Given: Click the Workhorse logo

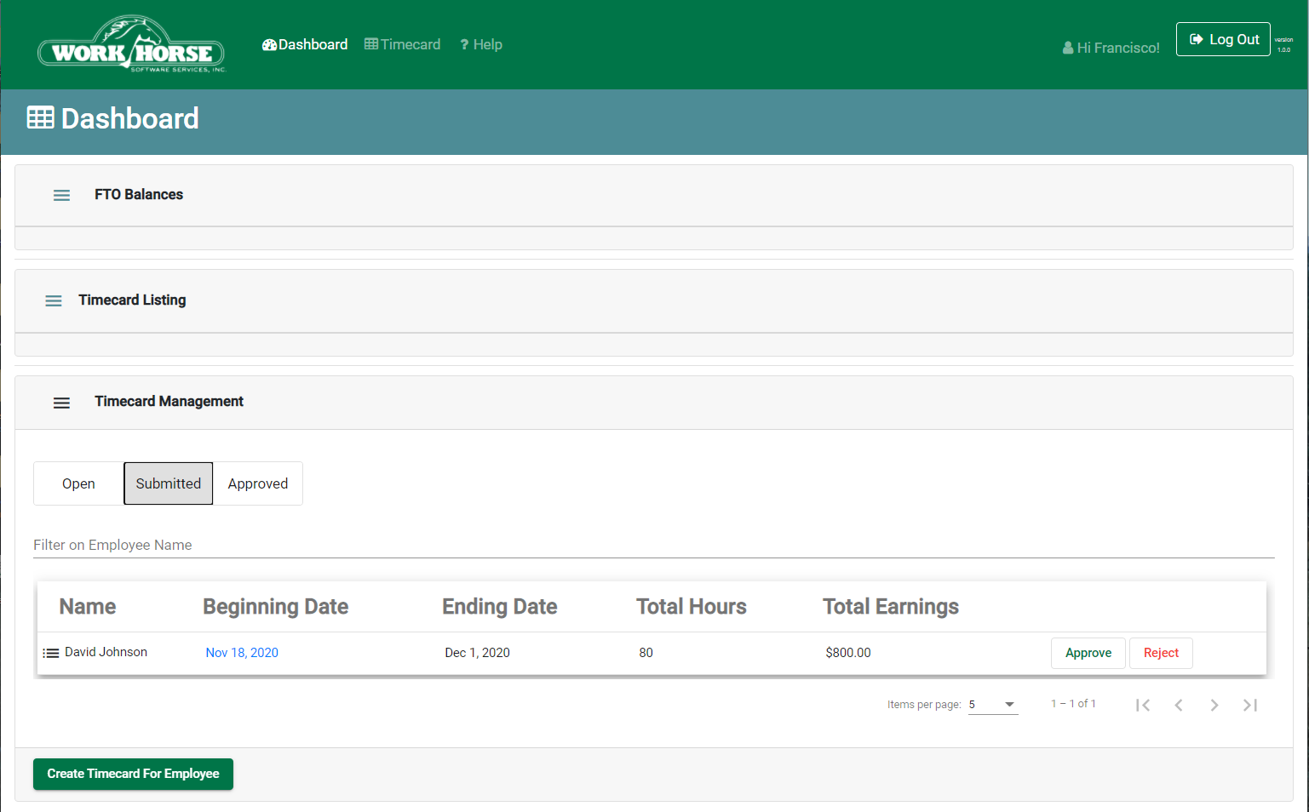Looking at the screenshot, I should (x=132, y=44).
